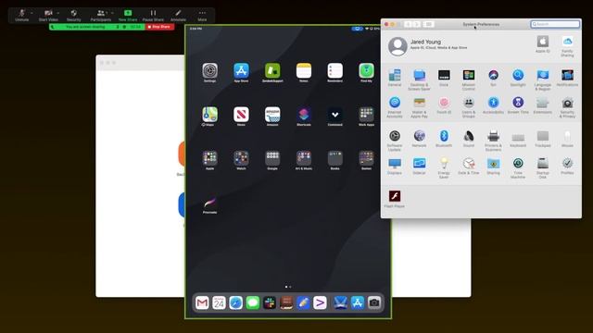Open Language & Region preferences
Viewport: 593px width, 333px height.
543,80
